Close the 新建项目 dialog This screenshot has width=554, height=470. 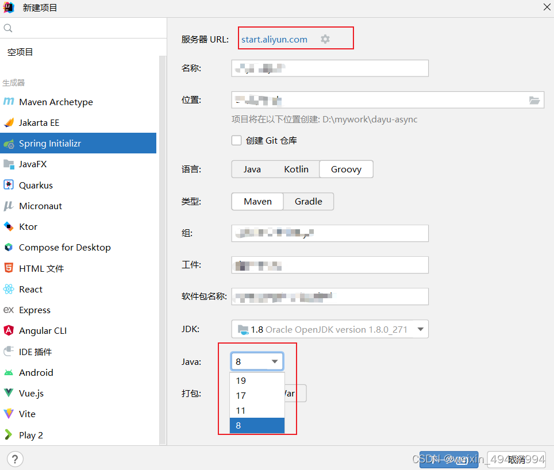pyautogui.click(x=547, y=7)
